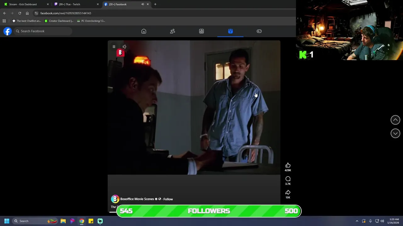
Task: Open The best ChatBot bookmark
Action: click(x=26, y=21)
